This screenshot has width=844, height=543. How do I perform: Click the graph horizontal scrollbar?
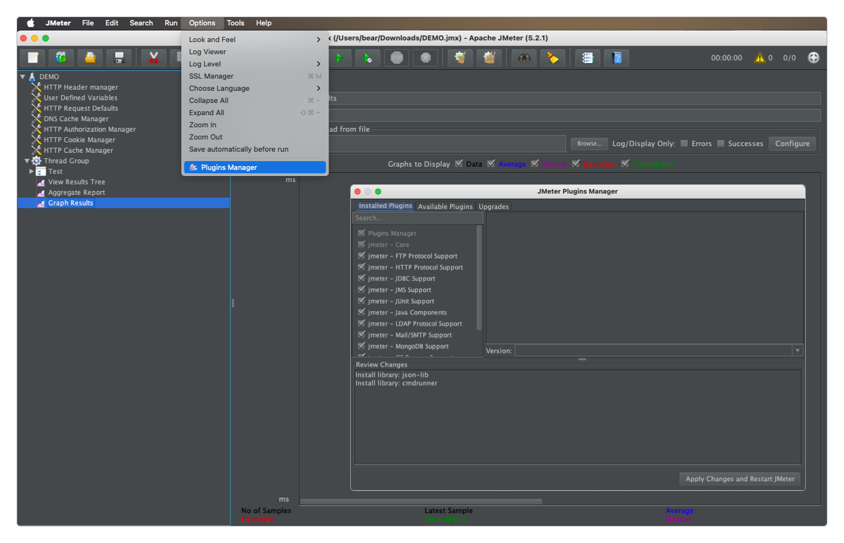(x=421, y=501)
